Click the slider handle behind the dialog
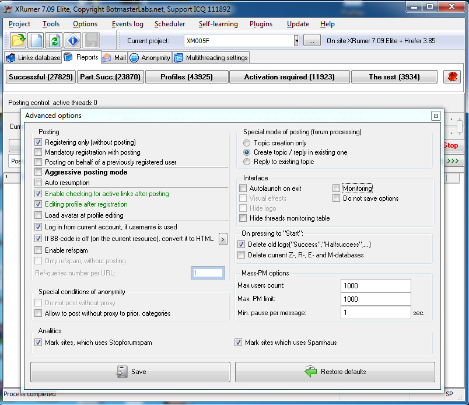The height and width of the screenshot is (405, 469). click(460, 125)
